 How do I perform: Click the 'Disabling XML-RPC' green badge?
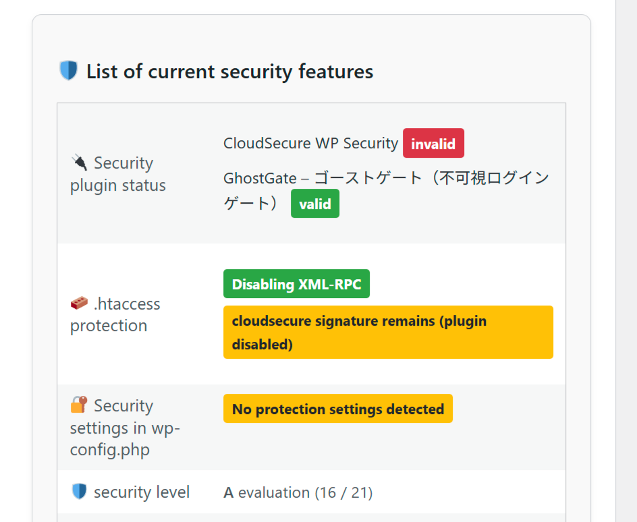pos(296,284)
